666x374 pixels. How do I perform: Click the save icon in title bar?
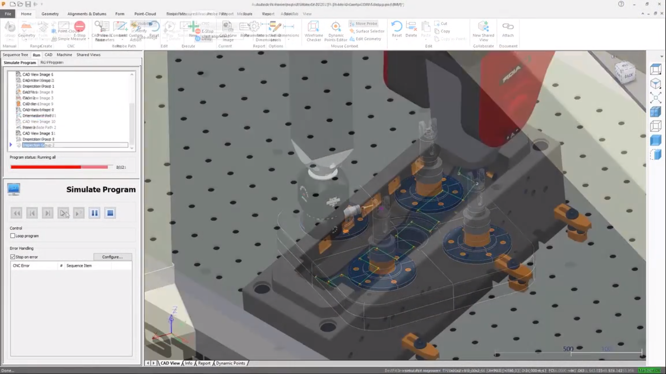click(27, 4)
